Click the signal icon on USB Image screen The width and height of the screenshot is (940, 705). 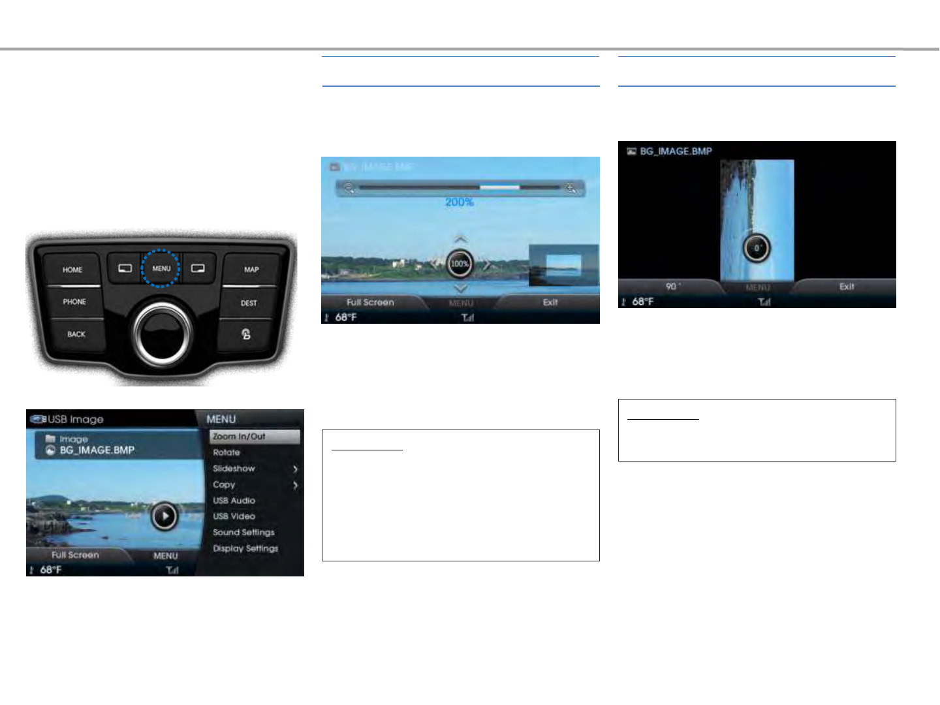tap(172, 571)
